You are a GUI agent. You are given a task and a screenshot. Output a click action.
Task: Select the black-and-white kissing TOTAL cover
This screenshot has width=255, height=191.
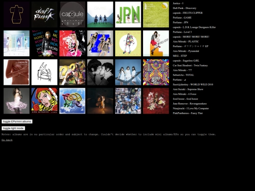[x=100, y=72]
